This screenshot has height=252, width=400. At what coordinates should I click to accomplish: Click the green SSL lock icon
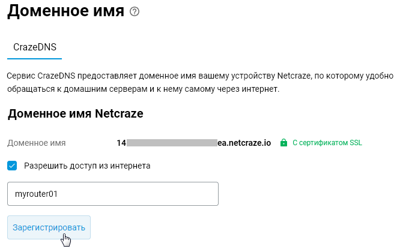pyautogui.click(x=284, y=143)
